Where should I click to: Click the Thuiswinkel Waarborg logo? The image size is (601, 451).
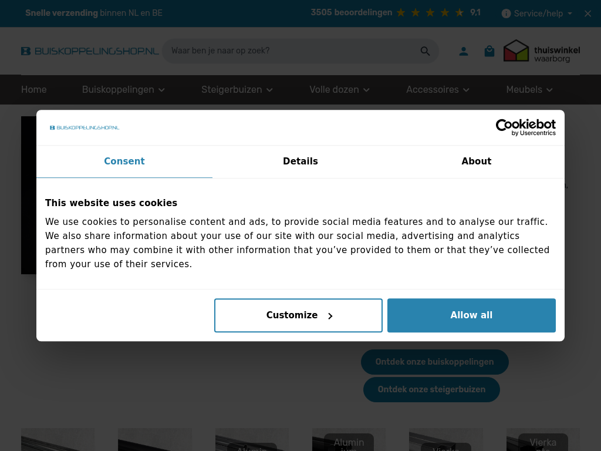(542, 51)
